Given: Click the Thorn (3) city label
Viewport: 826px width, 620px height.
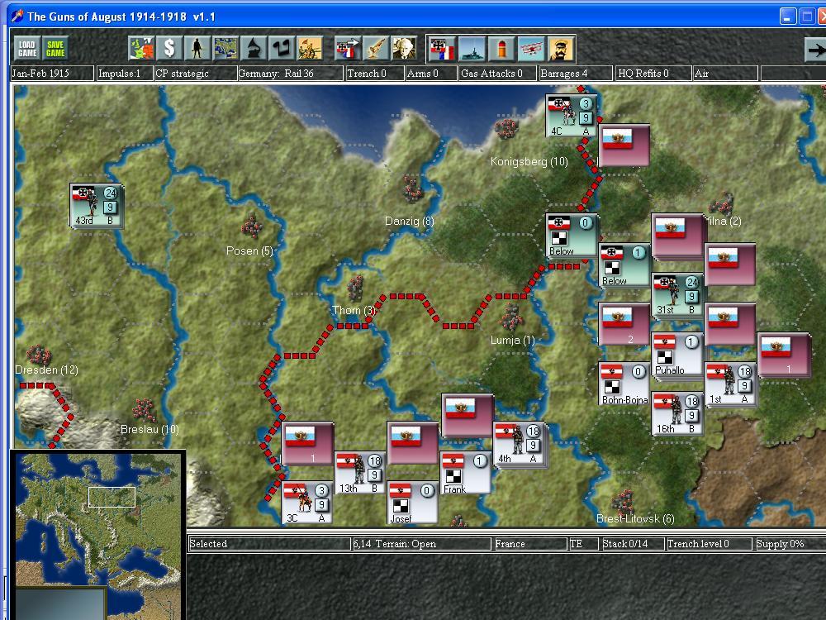Looking at the screenshot, I should [354, 310].
